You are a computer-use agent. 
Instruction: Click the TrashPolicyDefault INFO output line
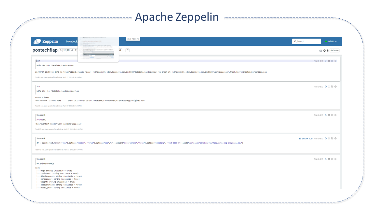click(x=151, y=72)
